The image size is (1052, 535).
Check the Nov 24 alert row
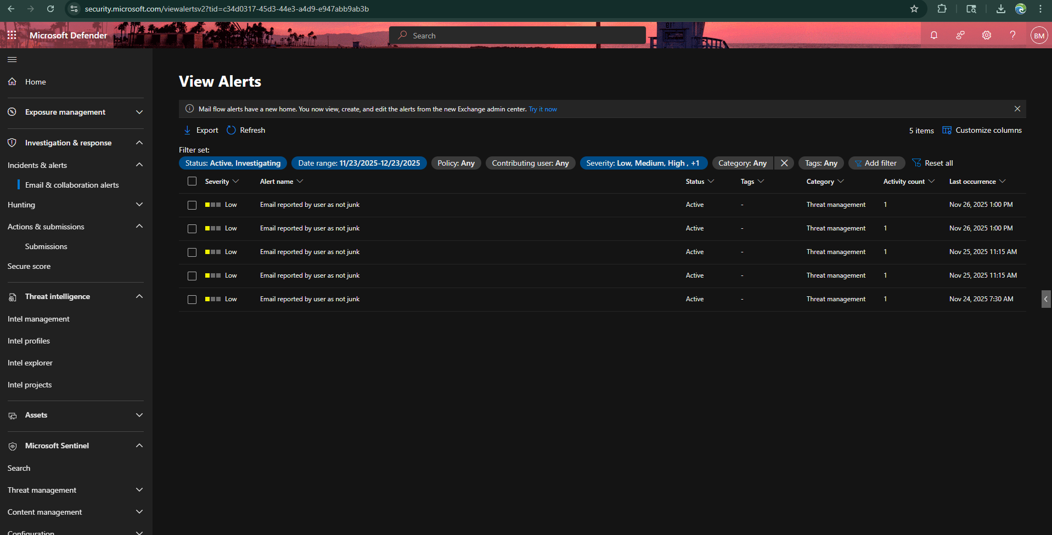(192, 299)
